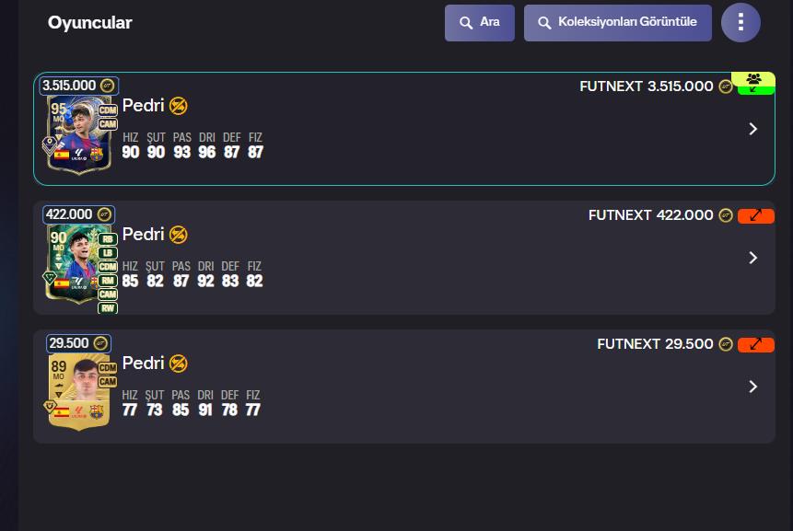Click the untradeable icon beside 90 Pedri

tap(179, 235)
